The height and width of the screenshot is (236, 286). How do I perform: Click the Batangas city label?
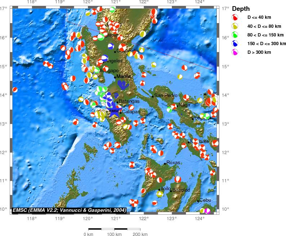(x=129, y=101)
